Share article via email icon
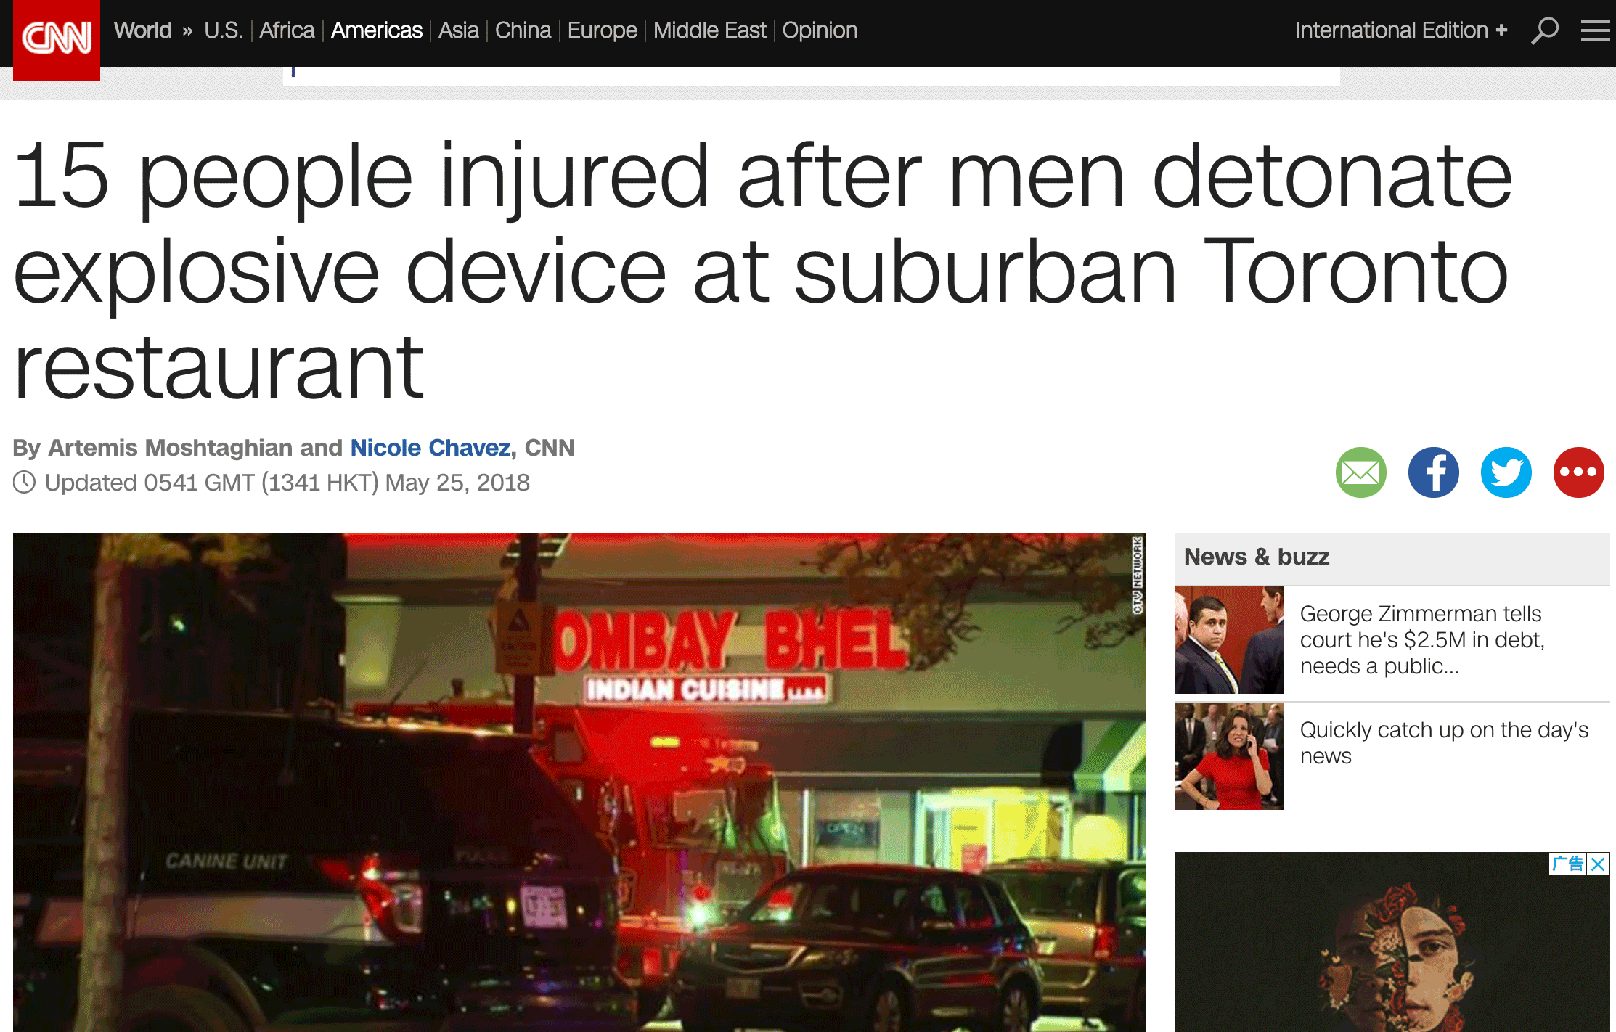Screen dimensions: 1616x1032 coord(1361,472)
